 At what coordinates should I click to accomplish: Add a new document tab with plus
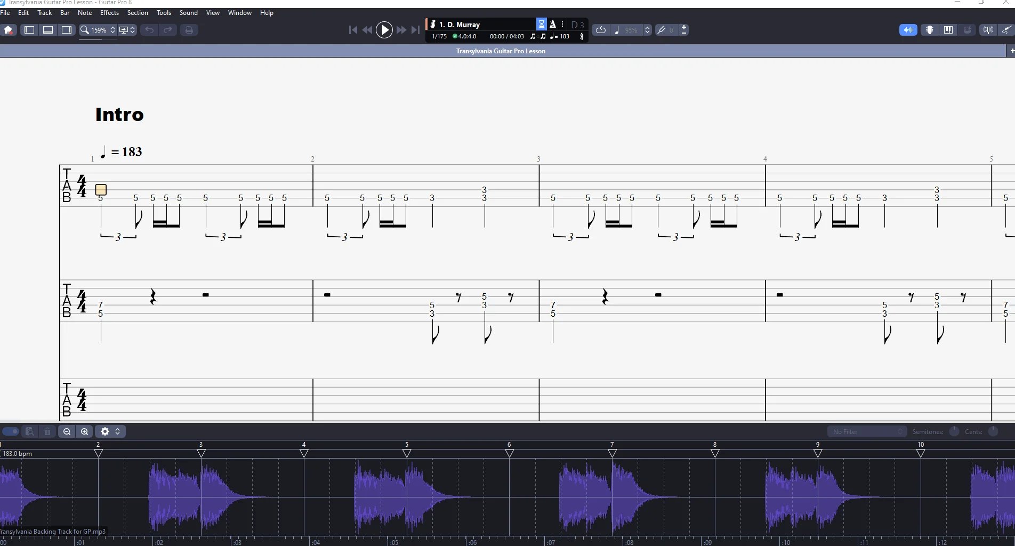pyautogui.click(x=1011, y=51)
